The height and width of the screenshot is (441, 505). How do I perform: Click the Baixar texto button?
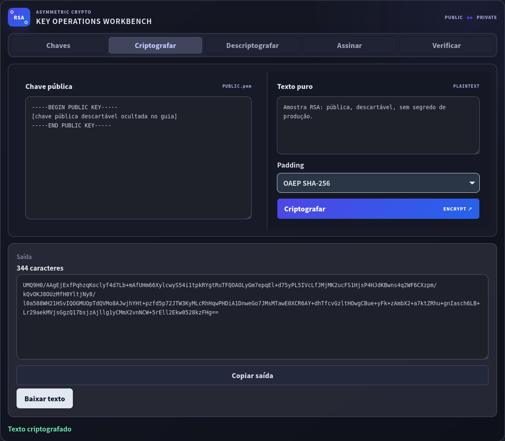[45, 398]
